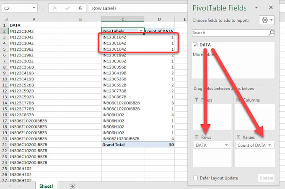Click the Select All corner triangle
This screenshot has height=189, width=285.
click(x=6, y=19)
